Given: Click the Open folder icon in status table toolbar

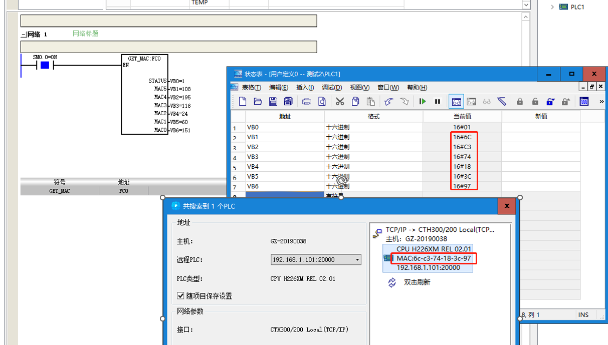Looking at the screenshot, I should click(258, 102).
